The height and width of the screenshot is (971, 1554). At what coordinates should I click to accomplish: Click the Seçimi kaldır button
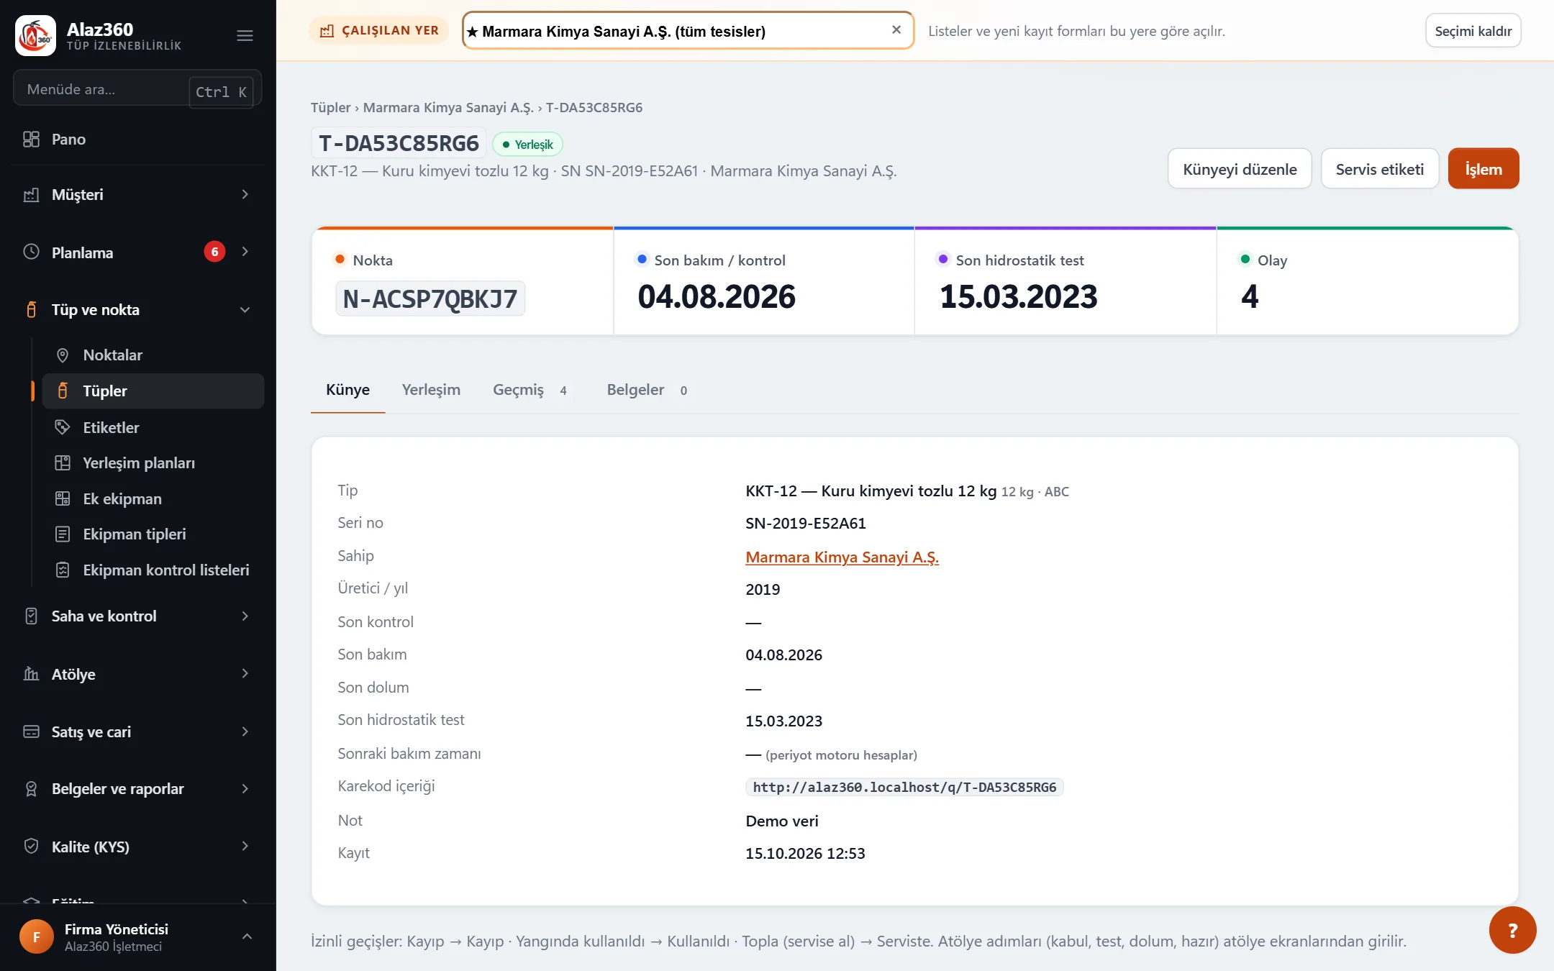[x=1473, y=31]
